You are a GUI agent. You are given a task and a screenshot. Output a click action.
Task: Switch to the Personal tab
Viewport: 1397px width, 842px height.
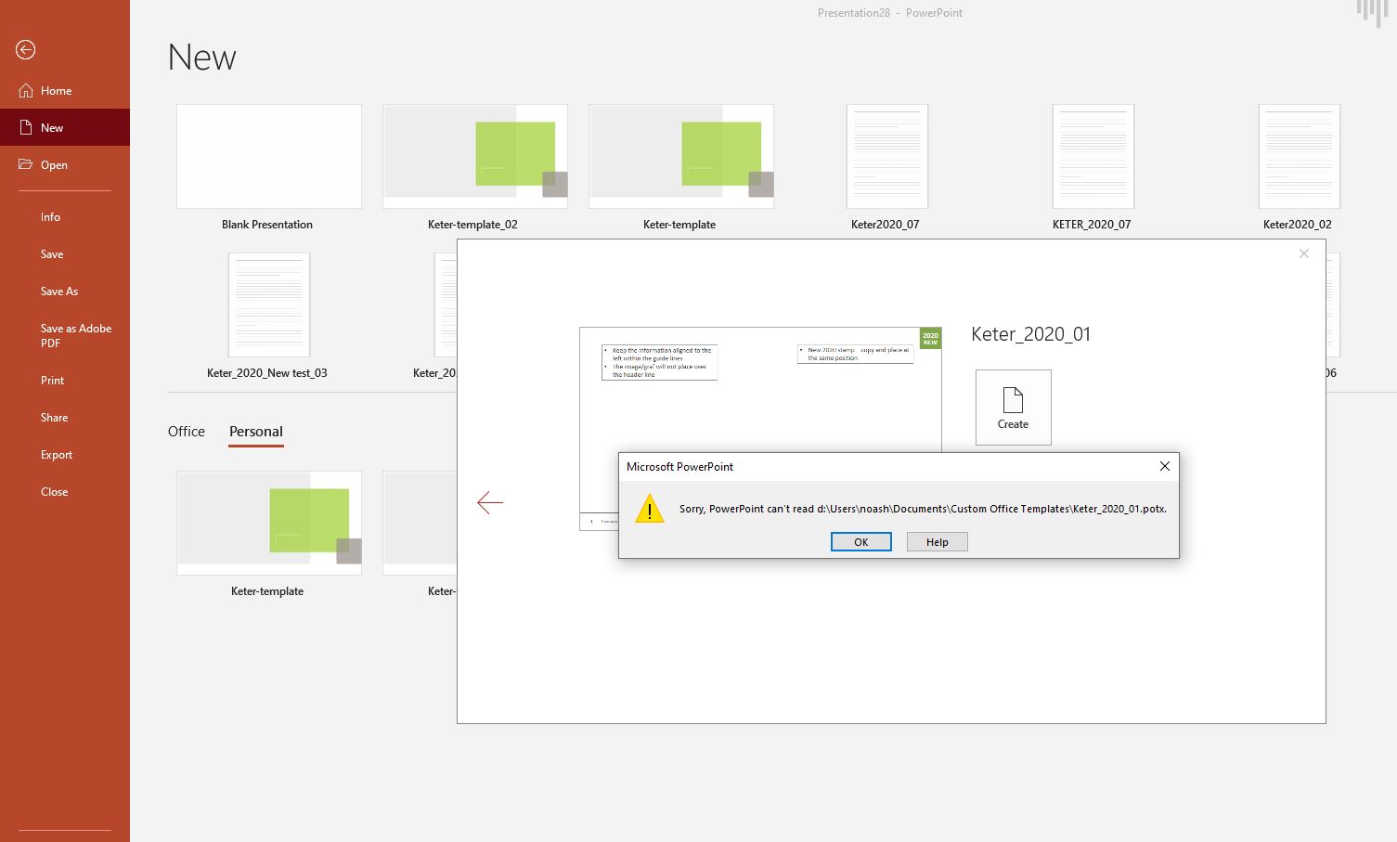256,432
